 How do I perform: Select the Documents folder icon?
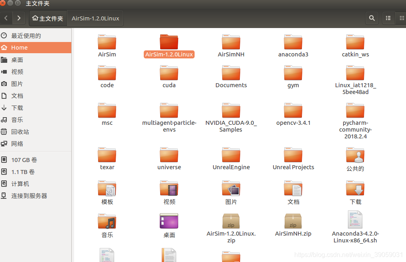231,73
